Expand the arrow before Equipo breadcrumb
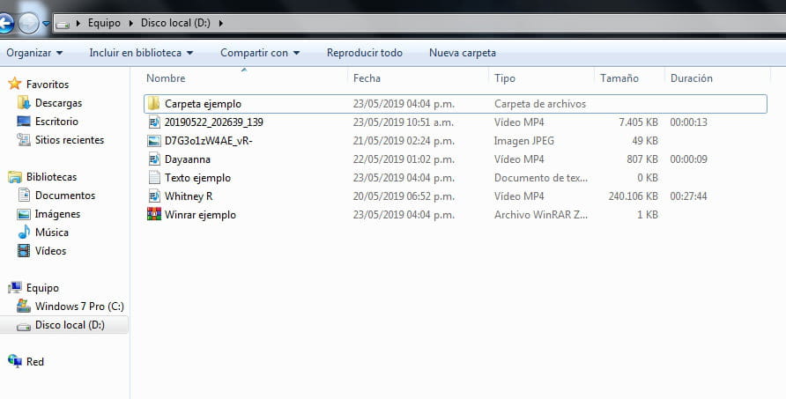This screenshot has height=399, width=786. 78,23
